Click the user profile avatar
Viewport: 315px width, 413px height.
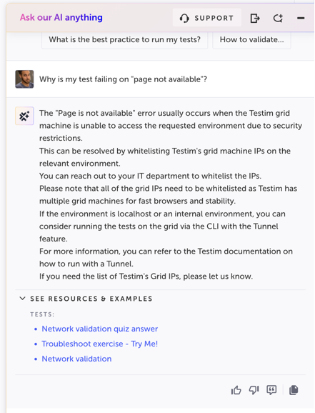[24, 79]
